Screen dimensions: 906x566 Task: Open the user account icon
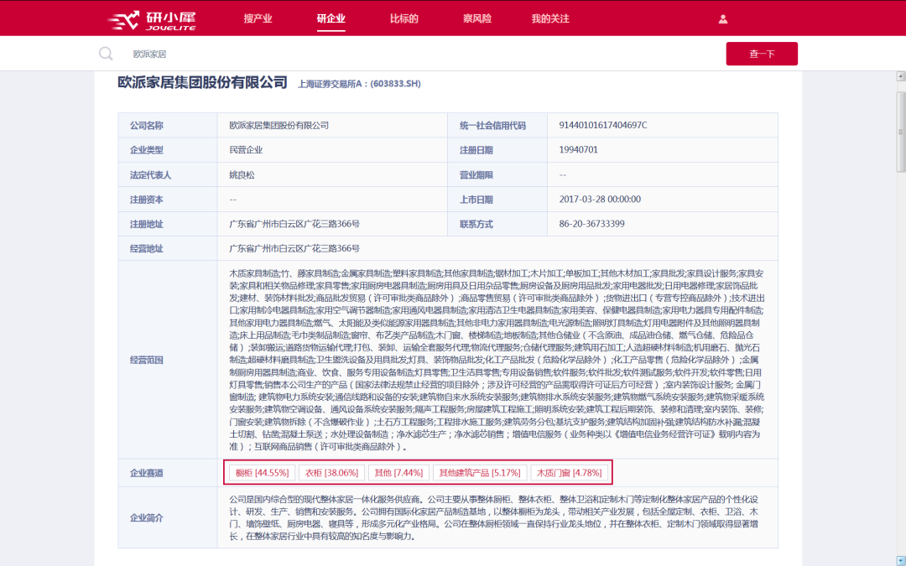tap(723, 19)
